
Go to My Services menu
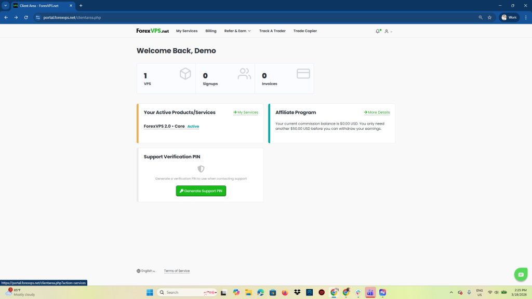coord(187,31)
